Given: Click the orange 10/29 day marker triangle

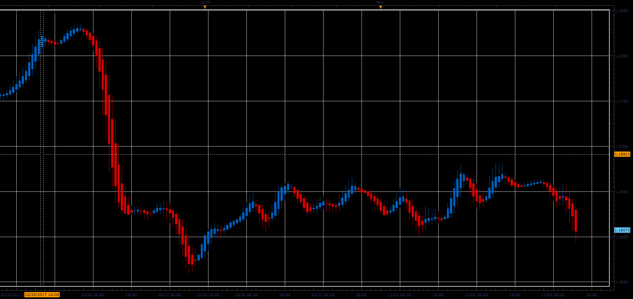Looking at the screenshot, I should 205,7.
